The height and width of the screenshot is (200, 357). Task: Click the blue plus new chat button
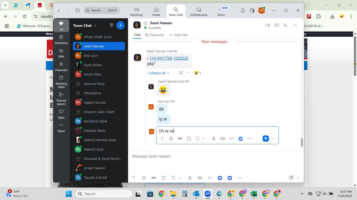tap(120, 25)
